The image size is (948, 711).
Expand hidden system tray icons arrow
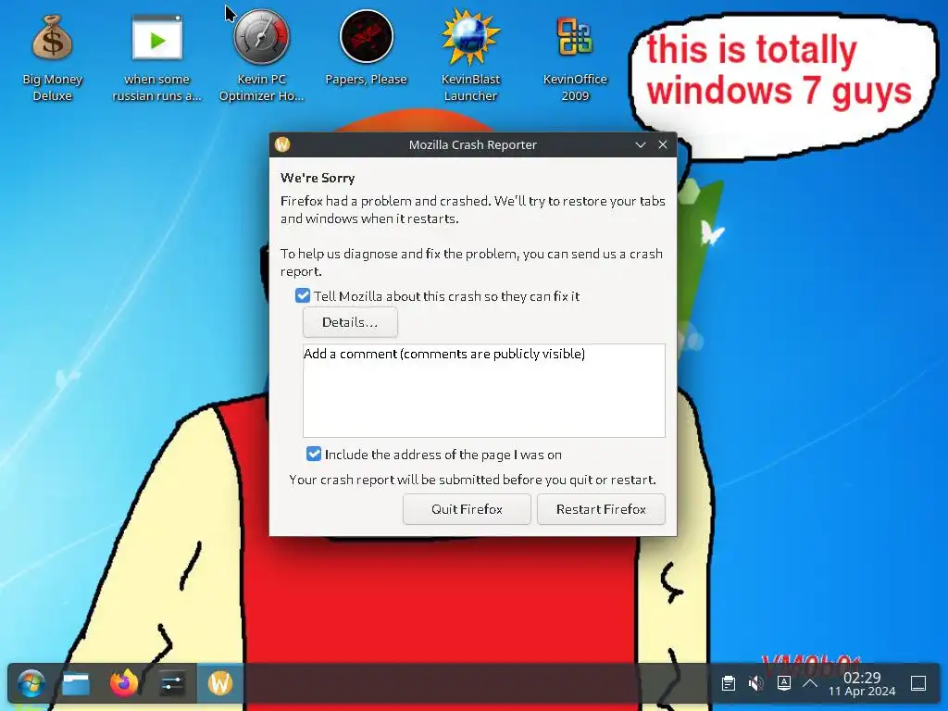pyautogui.click(x=810, y=684)
